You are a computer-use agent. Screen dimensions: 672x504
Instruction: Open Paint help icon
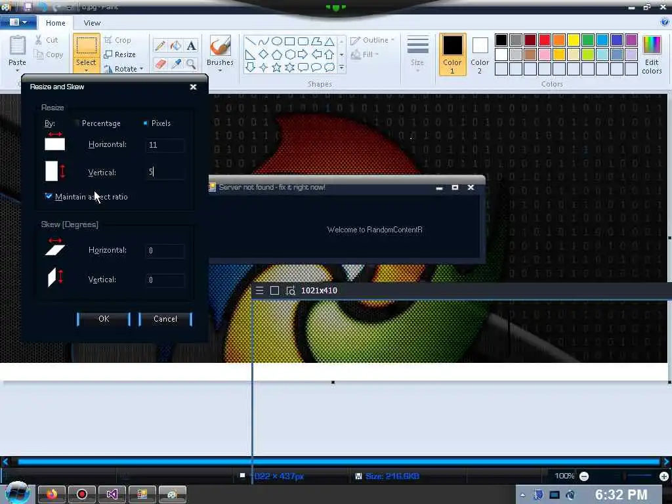[x=665, y=22]
